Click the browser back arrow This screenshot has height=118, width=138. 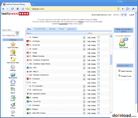(x=3, y=9)
